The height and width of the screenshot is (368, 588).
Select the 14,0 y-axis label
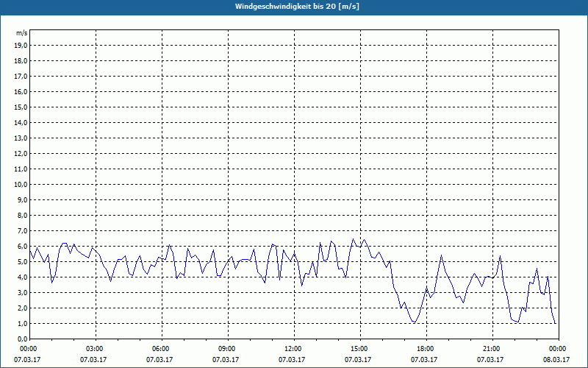pos(21,122)
